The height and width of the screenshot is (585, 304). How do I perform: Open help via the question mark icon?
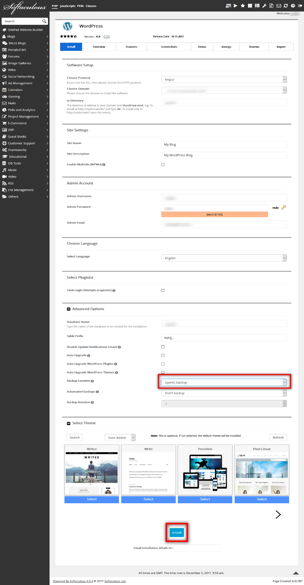[293, 6]
